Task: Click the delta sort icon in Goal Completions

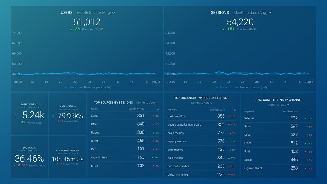Action: (x=311, y=111)
